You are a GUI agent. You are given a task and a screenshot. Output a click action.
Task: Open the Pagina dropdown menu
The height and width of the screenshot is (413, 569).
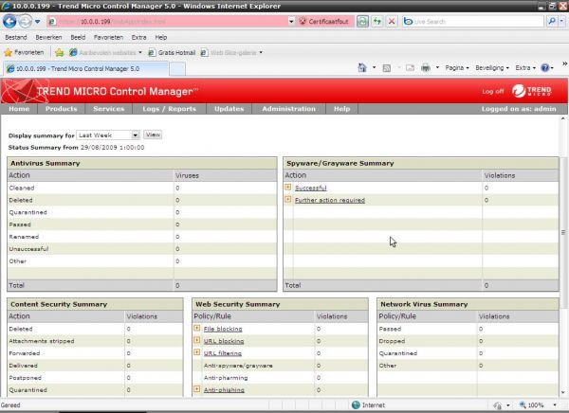tap(457, 68)
